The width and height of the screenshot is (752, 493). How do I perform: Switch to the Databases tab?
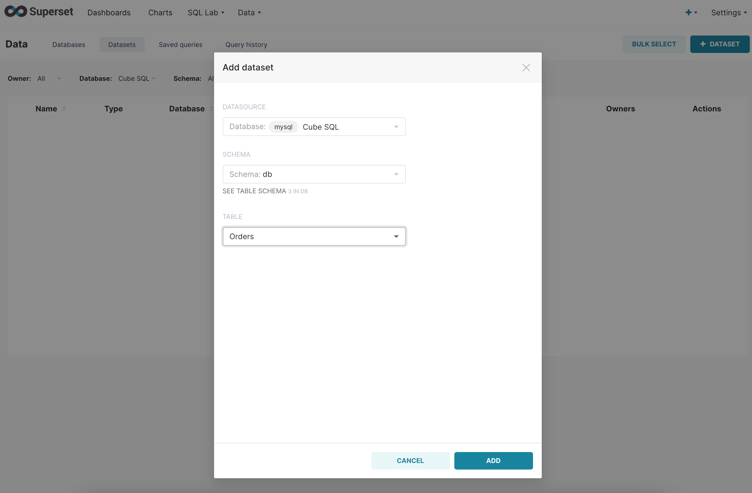tap(69, 44)
